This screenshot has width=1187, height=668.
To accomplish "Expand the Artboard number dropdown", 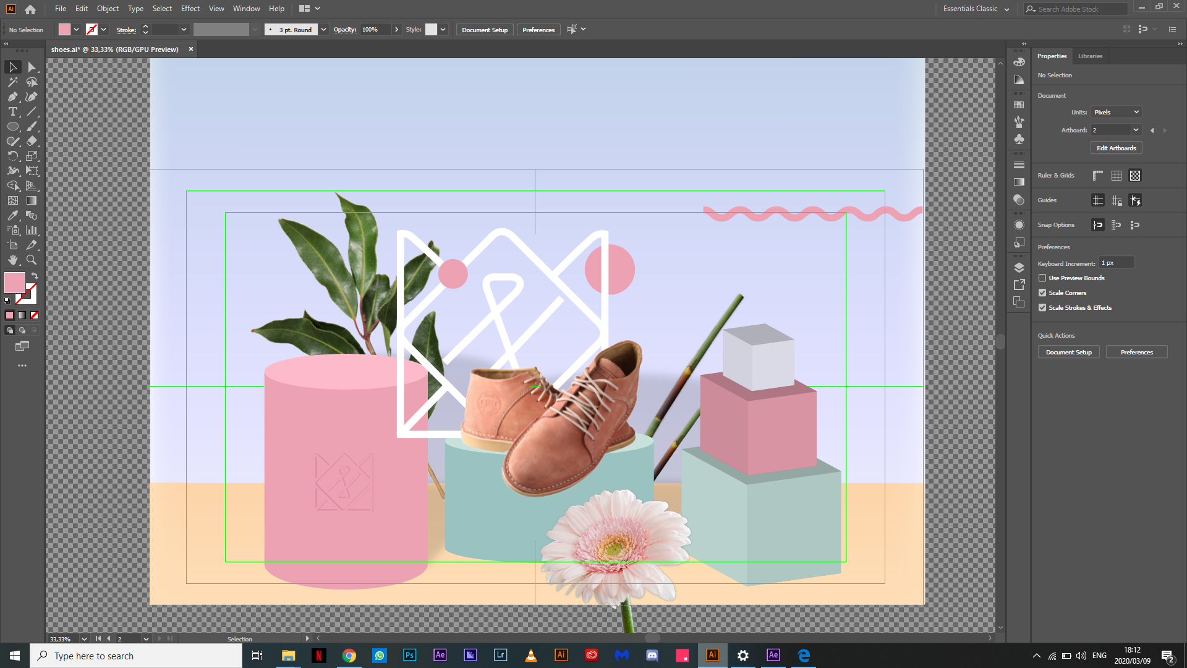I will pyautogui.click(x=1136, y=130).
